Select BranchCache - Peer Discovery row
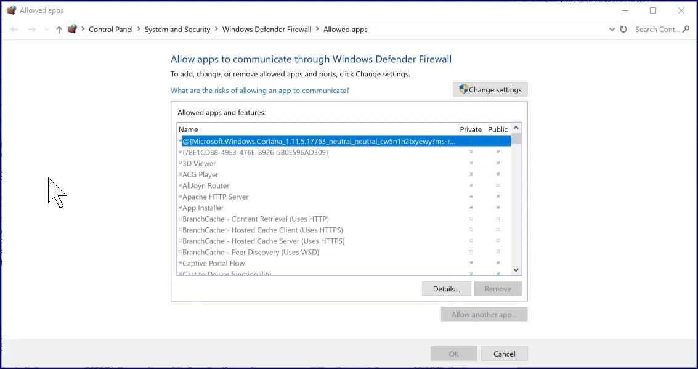 [344, 253]
